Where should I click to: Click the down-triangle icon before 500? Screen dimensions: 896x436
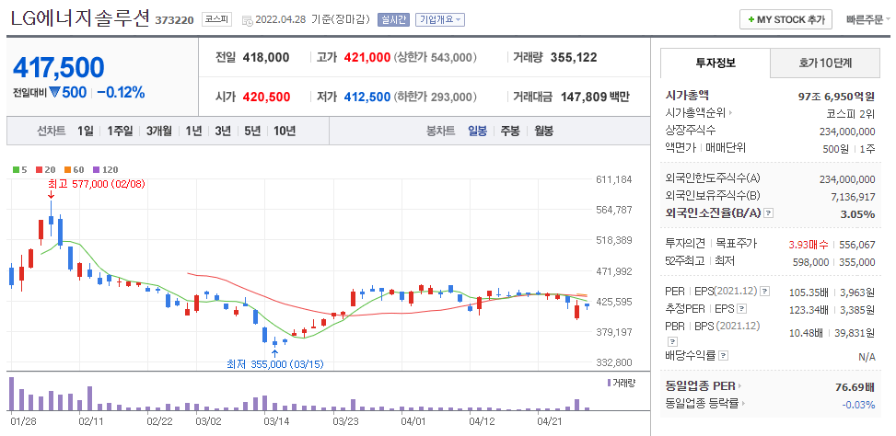(54, 92)
